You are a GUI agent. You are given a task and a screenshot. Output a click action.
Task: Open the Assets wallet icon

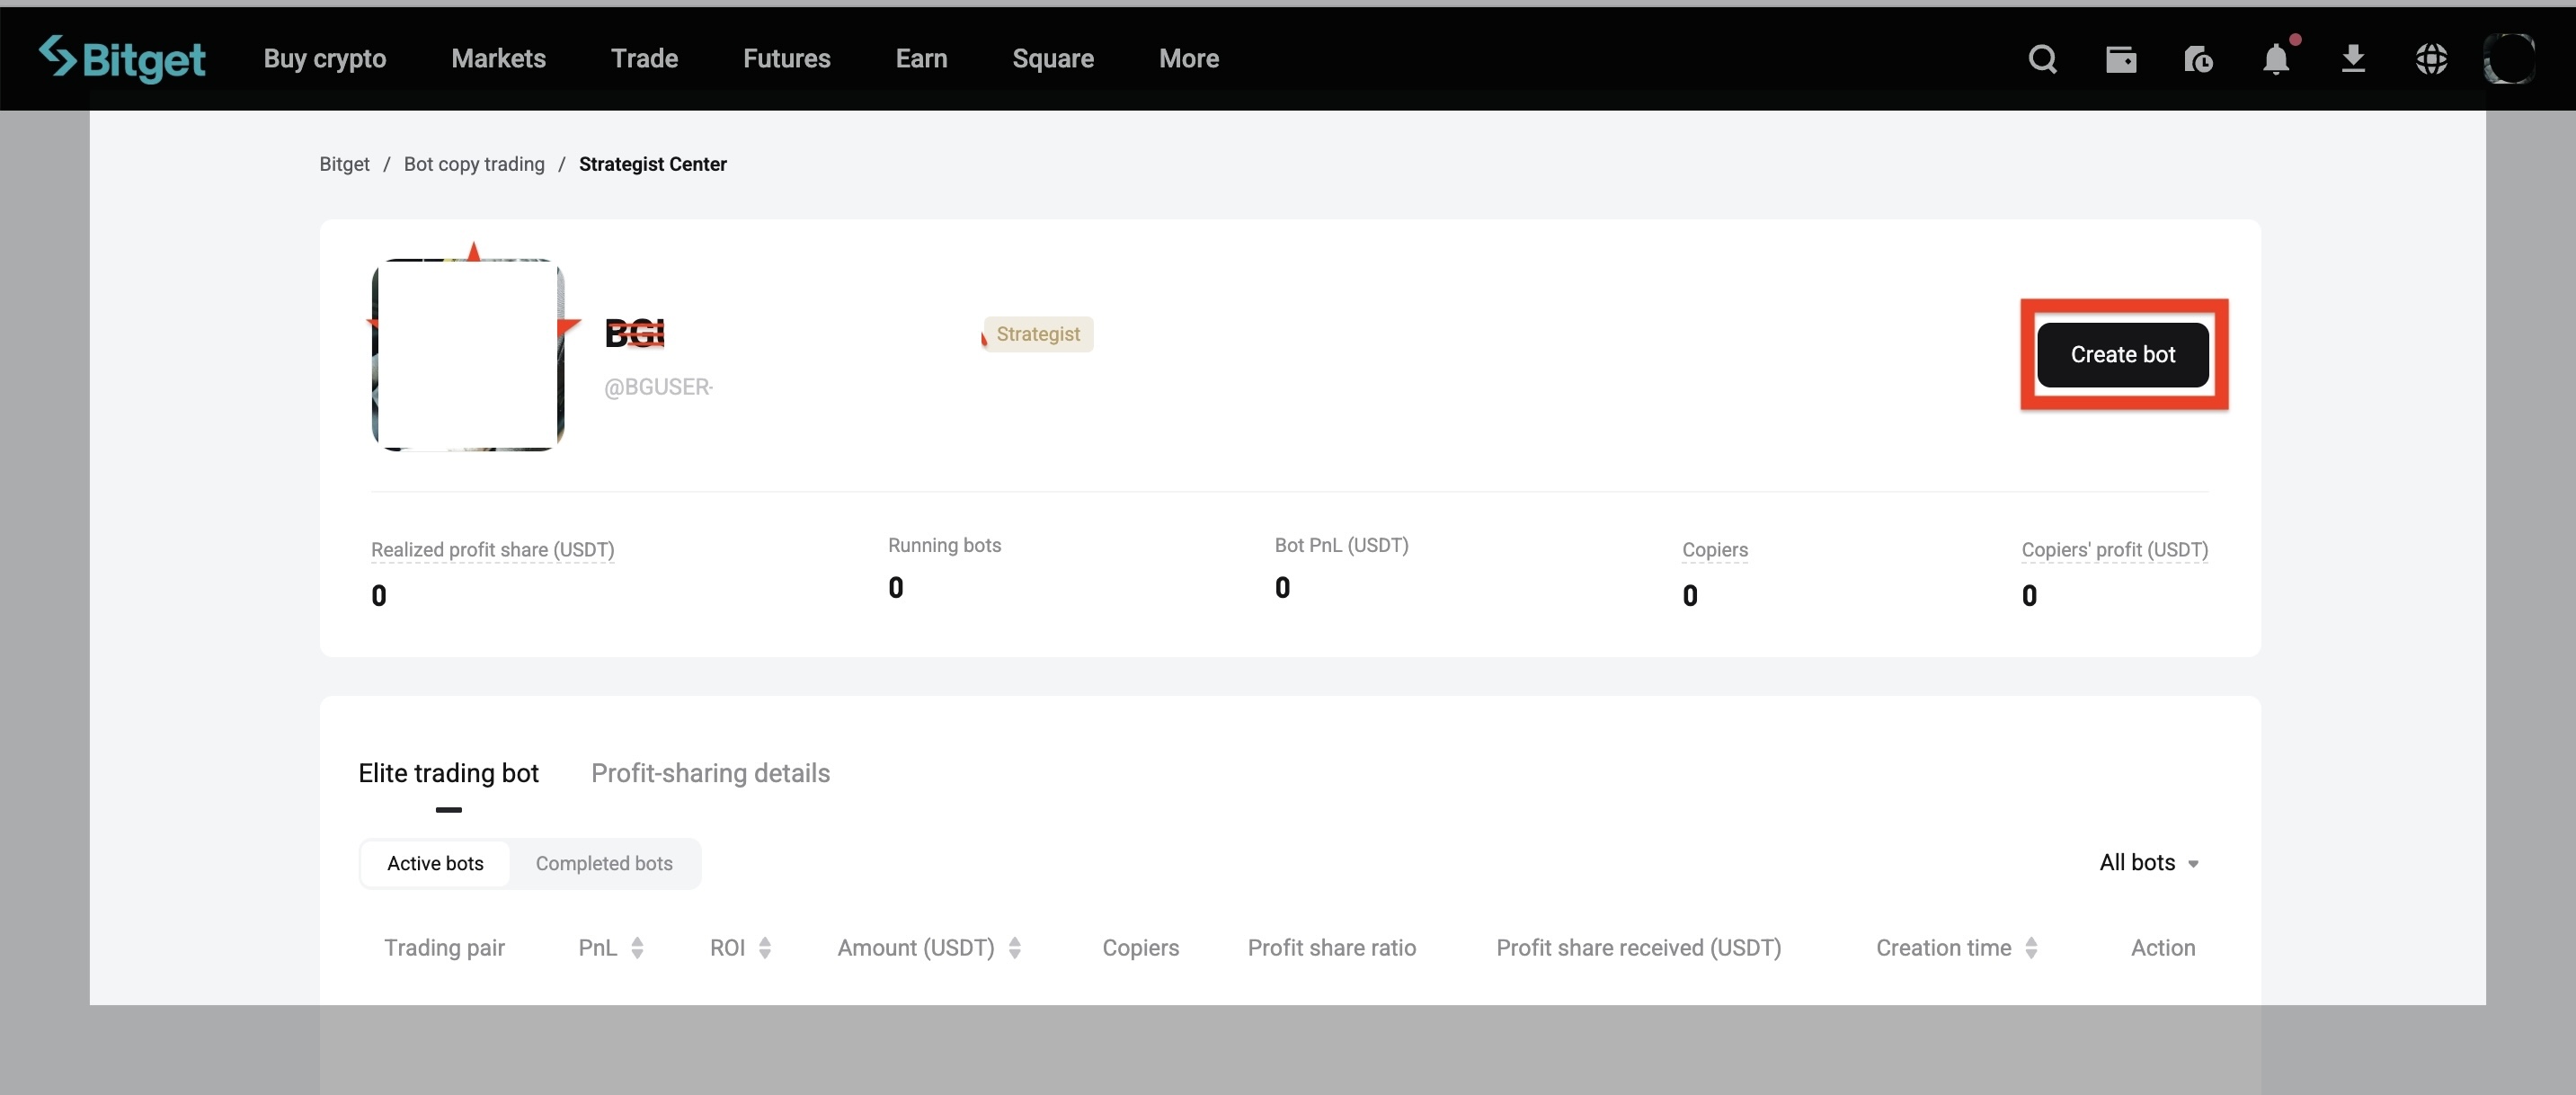pos(2121,59)
